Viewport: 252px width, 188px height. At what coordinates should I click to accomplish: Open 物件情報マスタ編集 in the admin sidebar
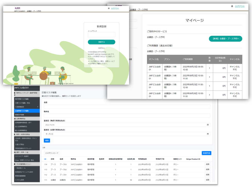(27, 99)
